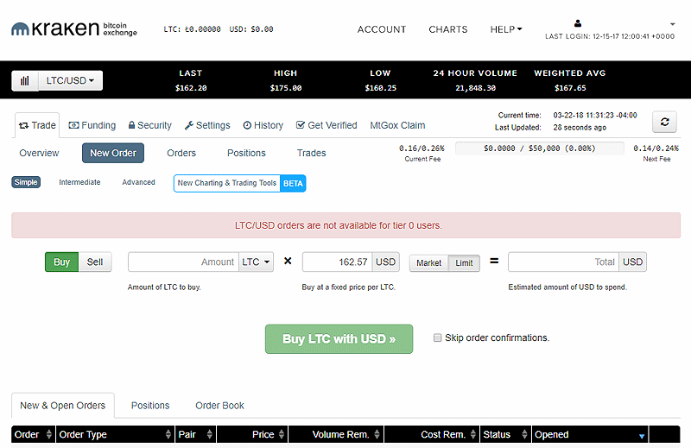Select the Limit order type
Viewport: 691px width, 448px height.
(x=464, y=263)
